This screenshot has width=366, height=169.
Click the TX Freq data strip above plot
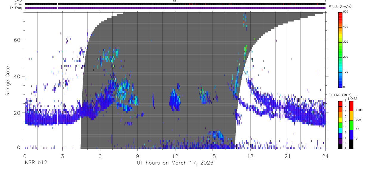(175, 8)
